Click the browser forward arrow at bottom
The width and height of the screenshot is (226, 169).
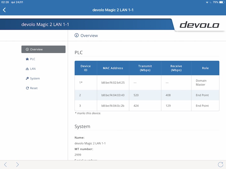coord(17,165)
